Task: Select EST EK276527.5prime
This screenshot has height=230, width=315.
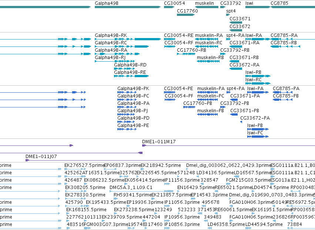Action: tap(84, 165)
